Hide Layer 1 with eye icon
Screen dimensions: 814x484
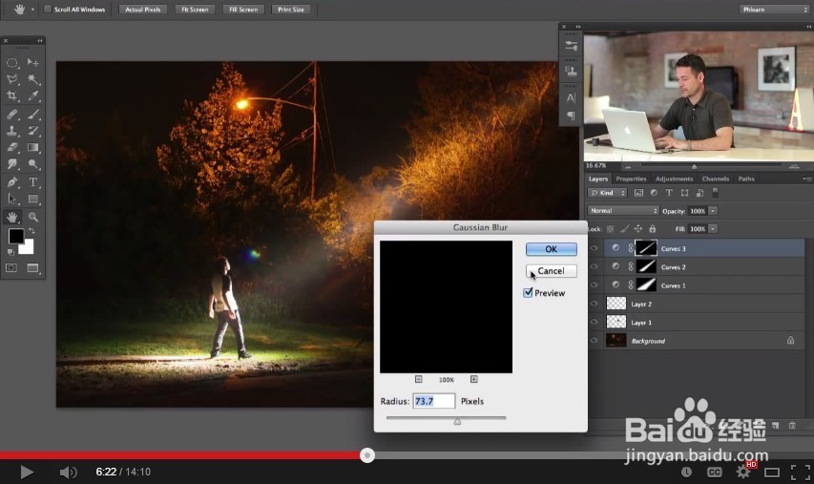pos(595,323)
